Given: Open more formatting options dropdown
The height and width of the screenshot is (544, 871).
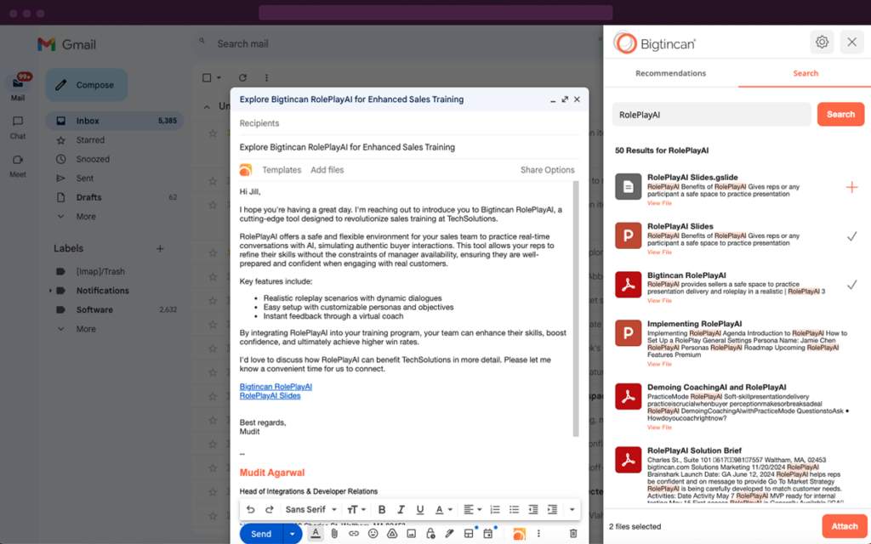Looking at the screenshot, I should pos(572,509).
